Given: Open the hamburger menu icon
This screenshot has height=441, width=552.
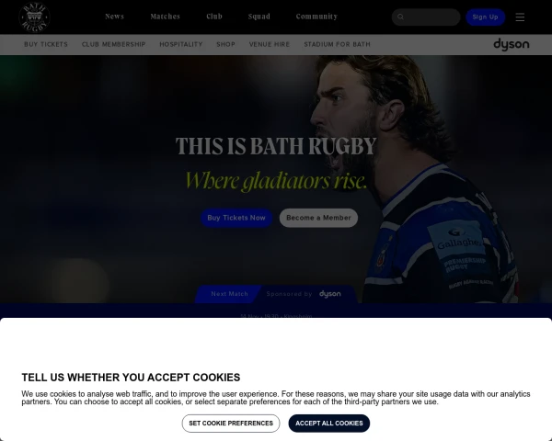Looking at the screenshot, I should (520, 17).
